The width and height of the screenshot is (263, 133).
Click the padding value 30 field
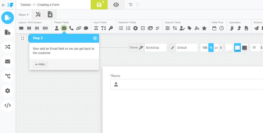pos(255,48)
